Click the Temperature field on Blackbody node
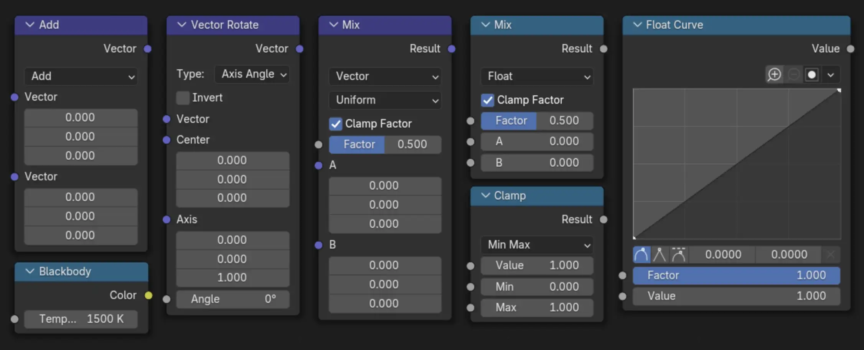 pyautogui.click(x=81, y=319)
